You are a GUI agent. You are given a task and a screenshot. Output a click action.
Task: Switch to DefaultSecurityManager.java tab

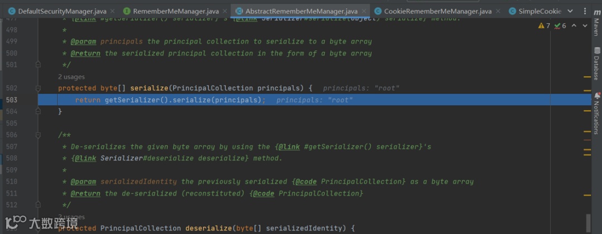[x=62, y=11]
